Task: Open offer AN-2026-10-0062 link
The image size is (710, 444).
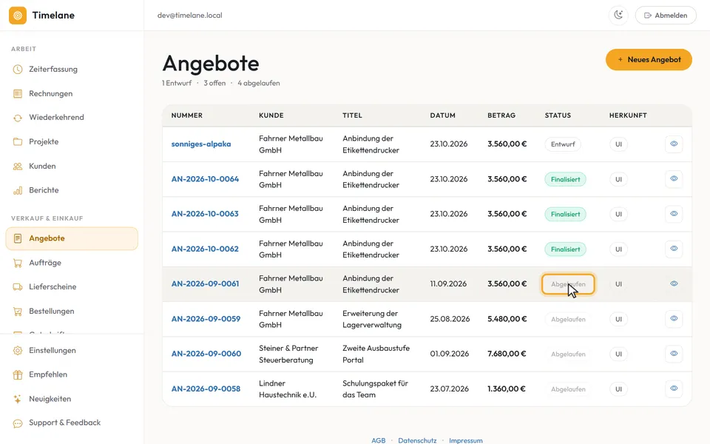Action: tap(205, 249)
